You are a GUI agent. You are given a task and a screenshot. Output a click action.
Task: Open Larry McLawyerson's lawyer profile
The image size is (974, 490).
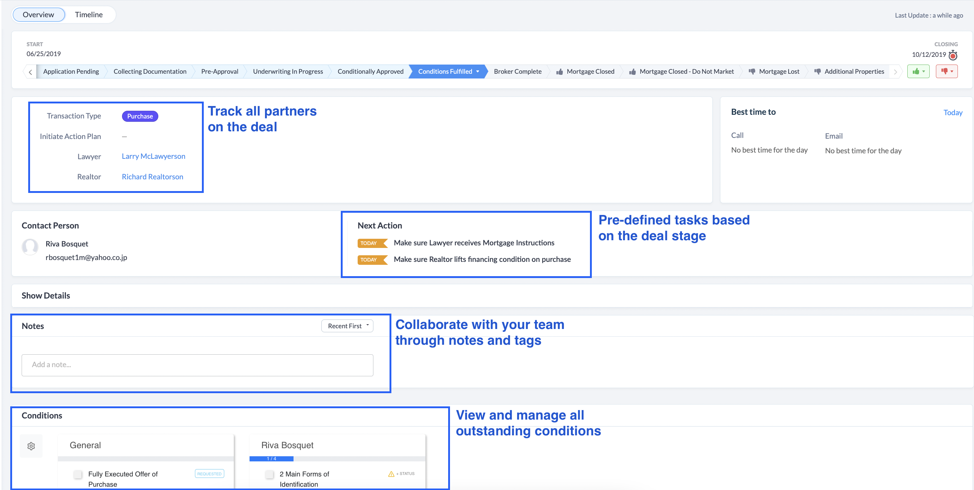(154, 156)
